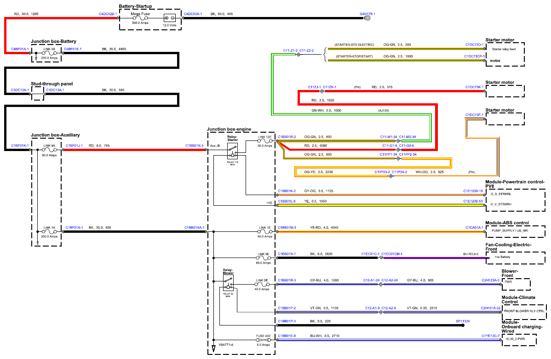Select the Junction box-engine title
This screenshot has width=551, height=359.
point(229,129)
